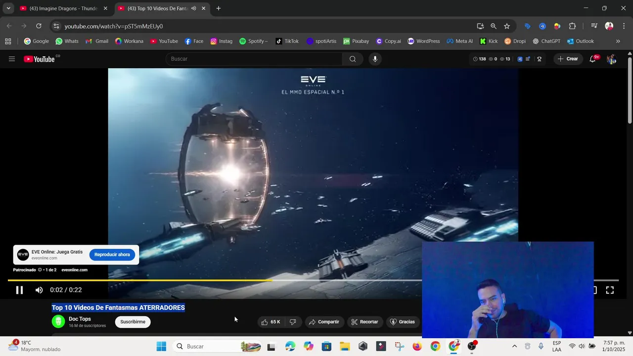633x356 pixels.
Task: Open Chrome three-dot menu
Action: pyautogui.click(x=624, y=26)
